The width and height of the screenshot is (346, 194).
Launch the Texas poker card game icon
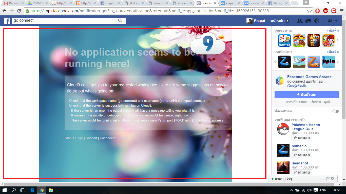(x=284, y=40)
